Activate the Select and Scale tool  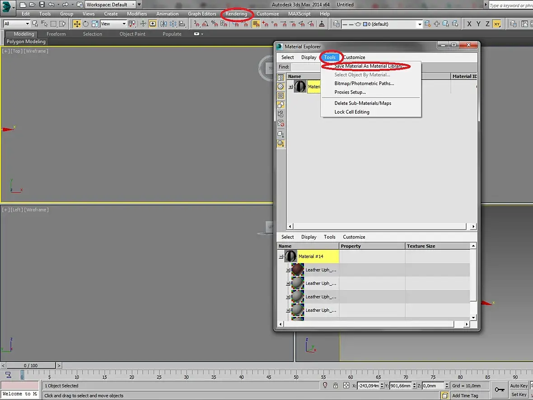[95, 24]
